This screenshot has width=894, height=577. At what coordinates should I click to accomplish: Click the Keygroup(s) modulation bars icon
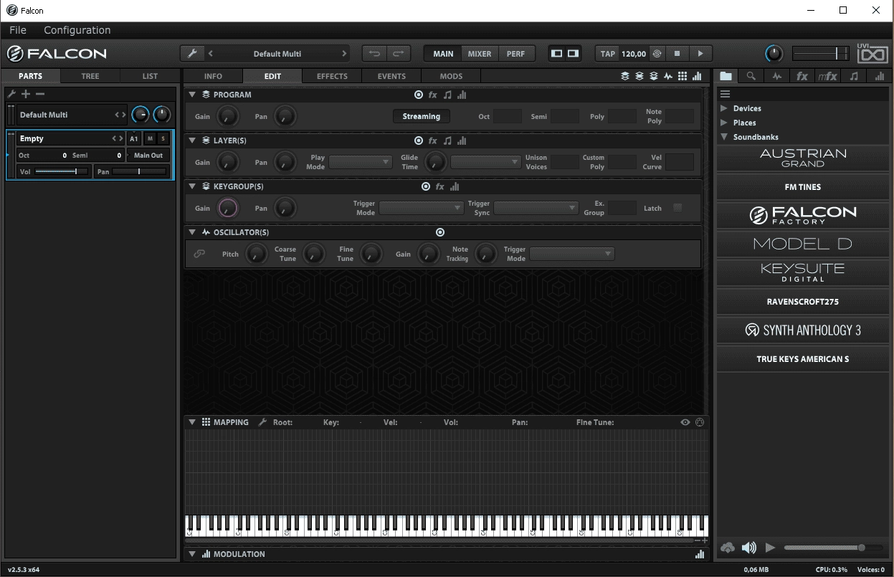(455, 186)
